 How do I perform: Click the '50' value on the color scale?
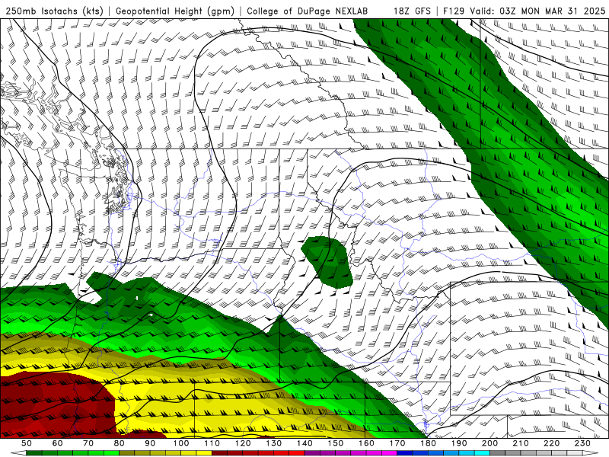(x=27, y=443)
